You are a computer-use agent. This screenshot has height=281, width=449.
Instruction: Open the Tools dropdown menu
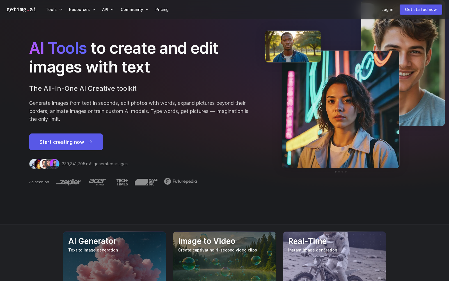[54, 10]
